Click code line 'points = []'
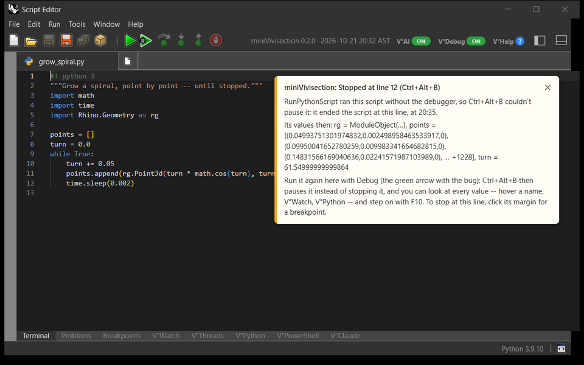 pyautogui.click(x=72, y=134)
